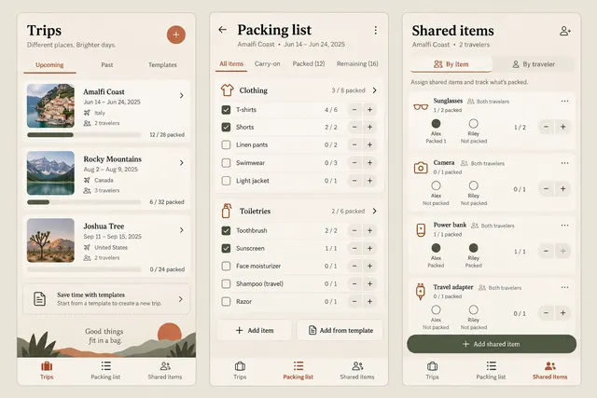Click the add traveler icon in Shared items
The height and width of the screenshot is (398, 597).
pyautogui.click(x=565, y=31)
